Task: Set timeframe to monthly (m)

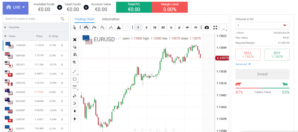Action: click(x=196, y=28)
